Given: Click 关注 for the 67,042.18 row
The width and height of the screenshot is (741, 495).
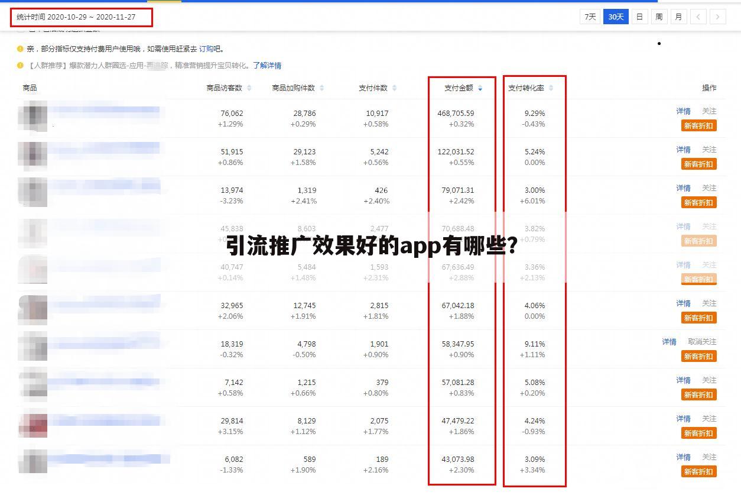Looking at the screenshot, I should click(x=709, y=303).
